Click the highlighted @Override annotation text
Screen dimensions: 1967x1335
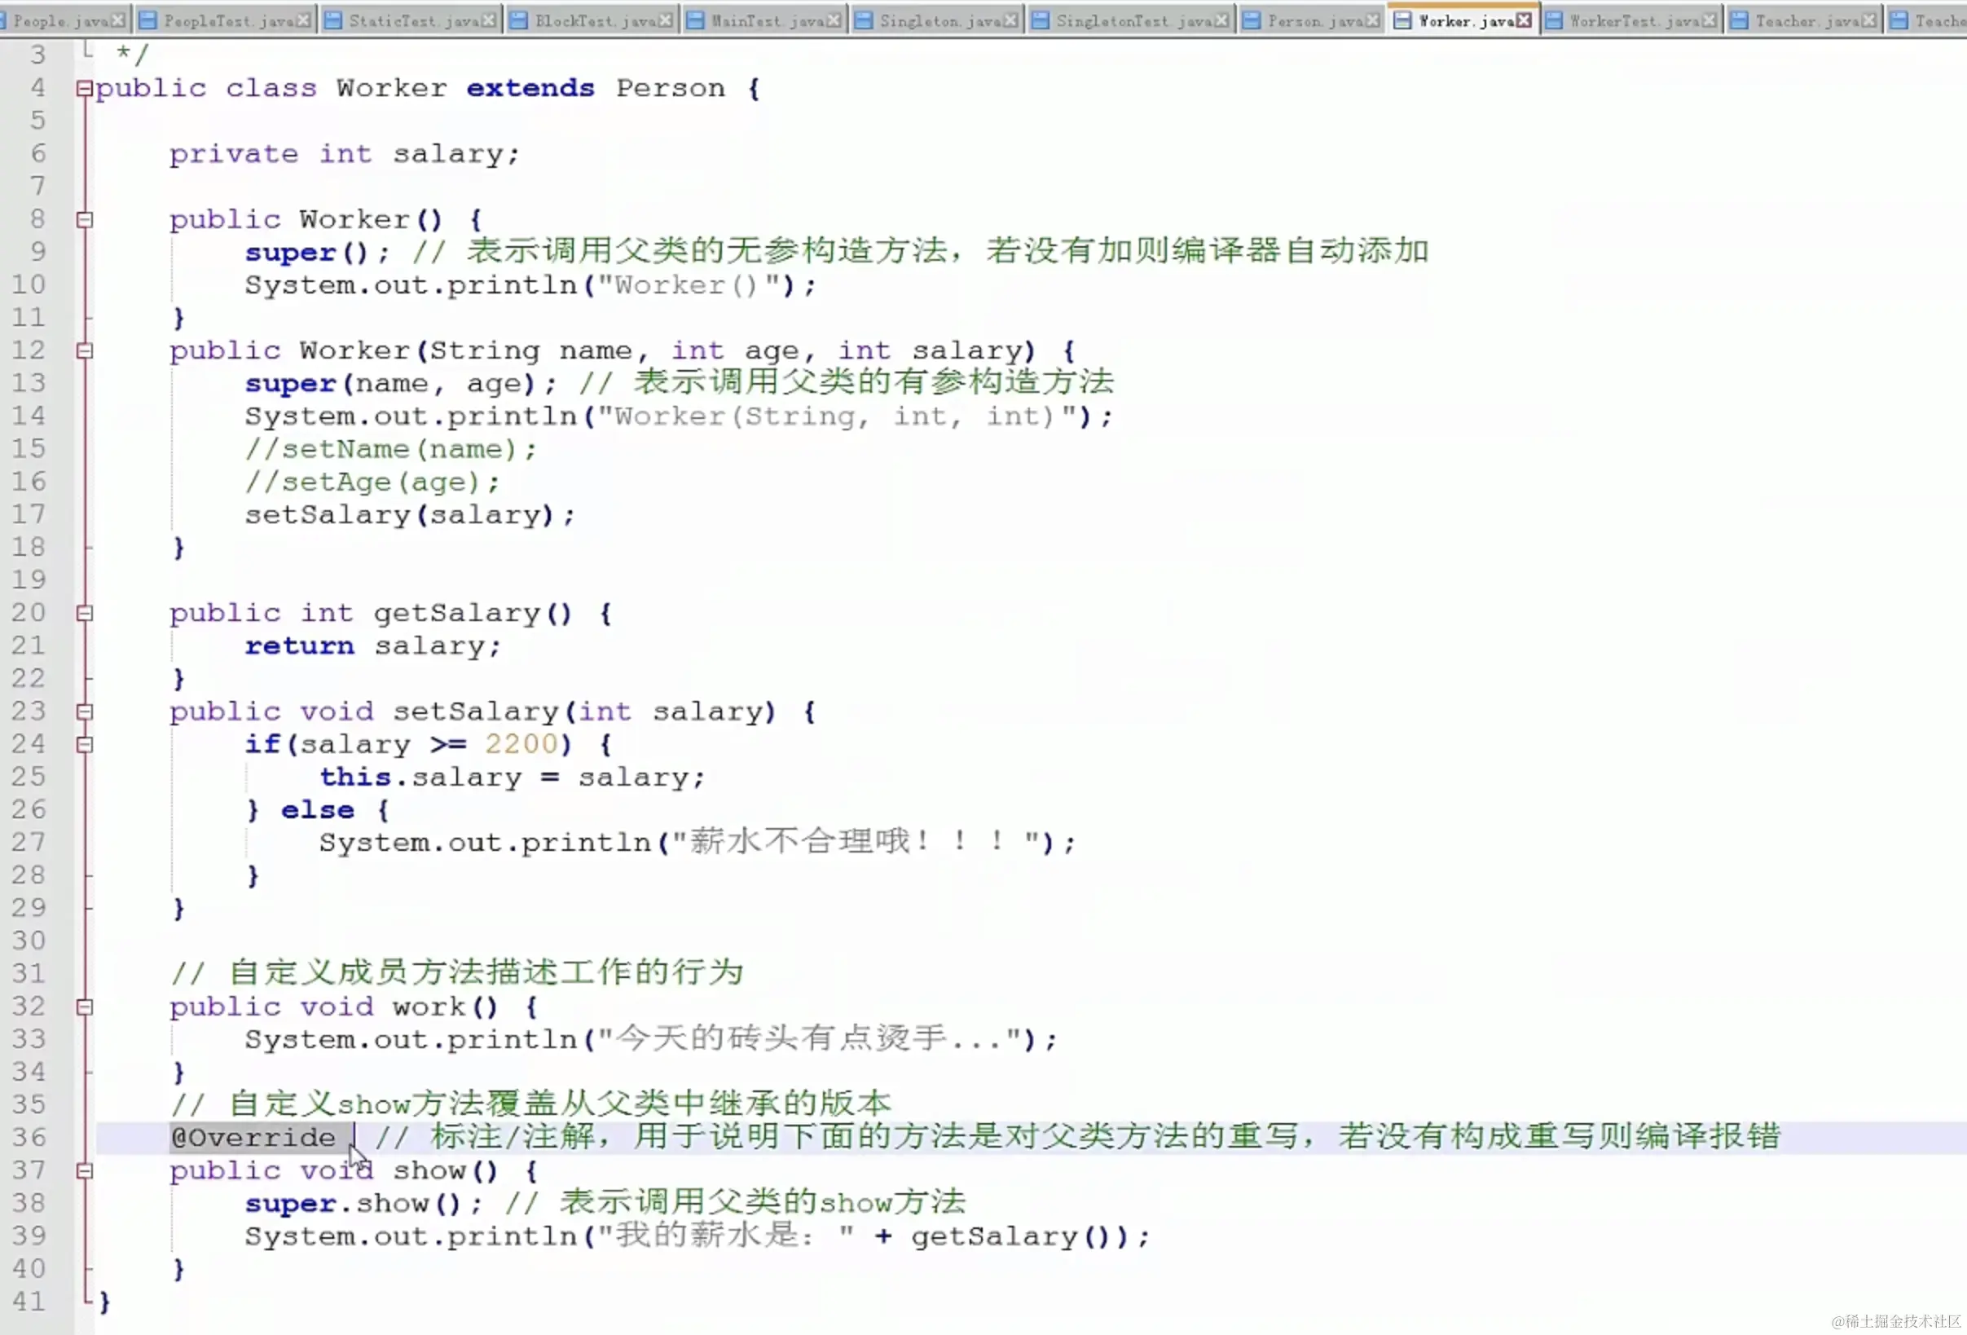click(253, 1138)
